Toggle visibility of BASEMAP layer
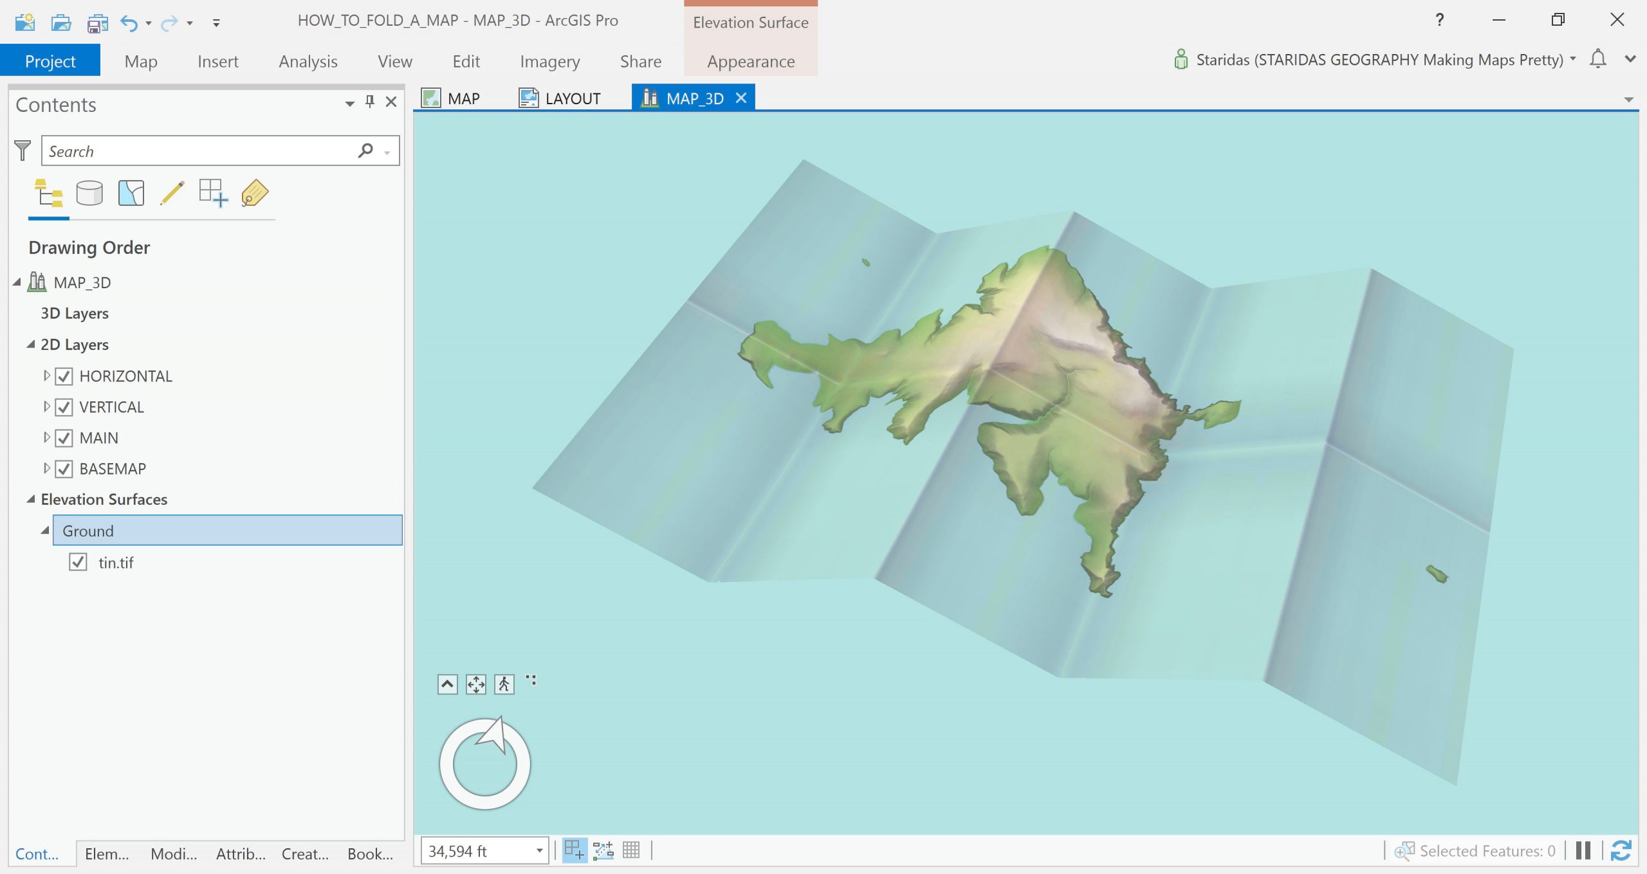 (x=64, y=469)
